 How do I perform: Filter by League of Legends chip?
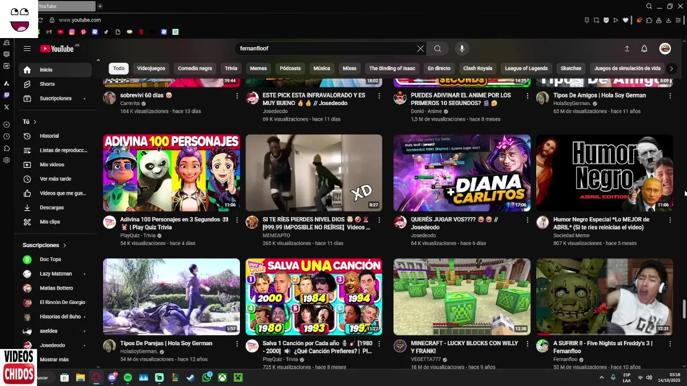pyautogui.click(x=526, y=68)
